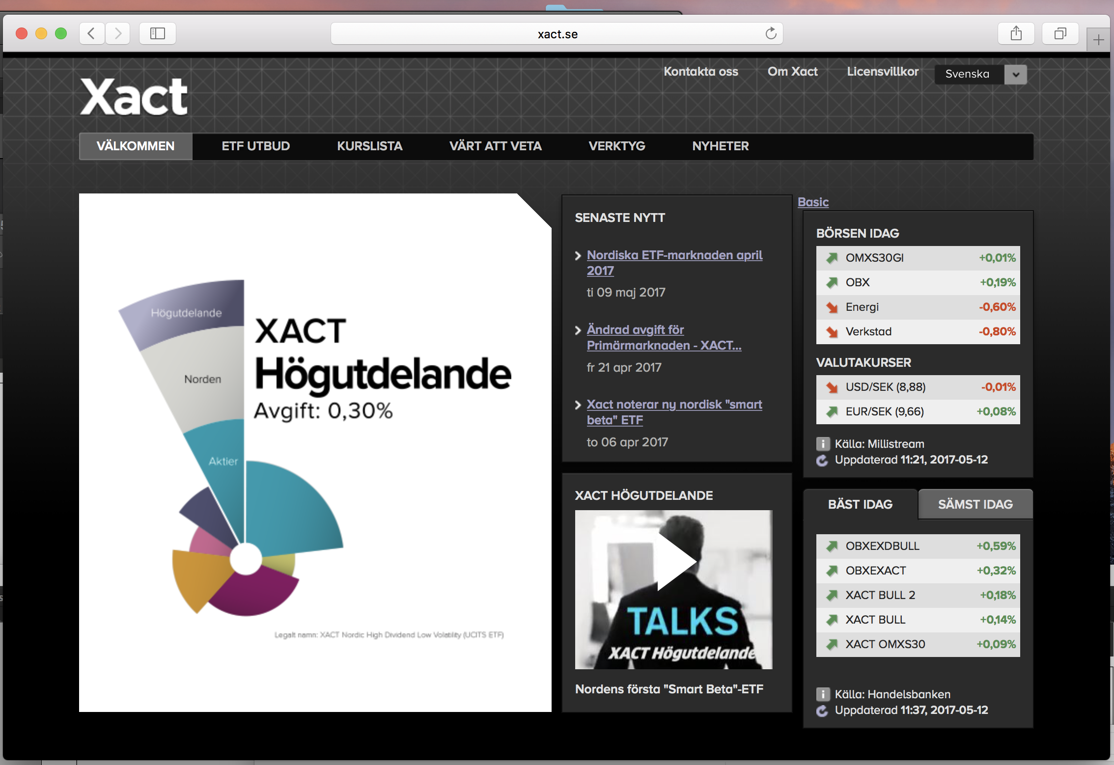Click chevron beside Ändrad avgift news

point(578,330)
